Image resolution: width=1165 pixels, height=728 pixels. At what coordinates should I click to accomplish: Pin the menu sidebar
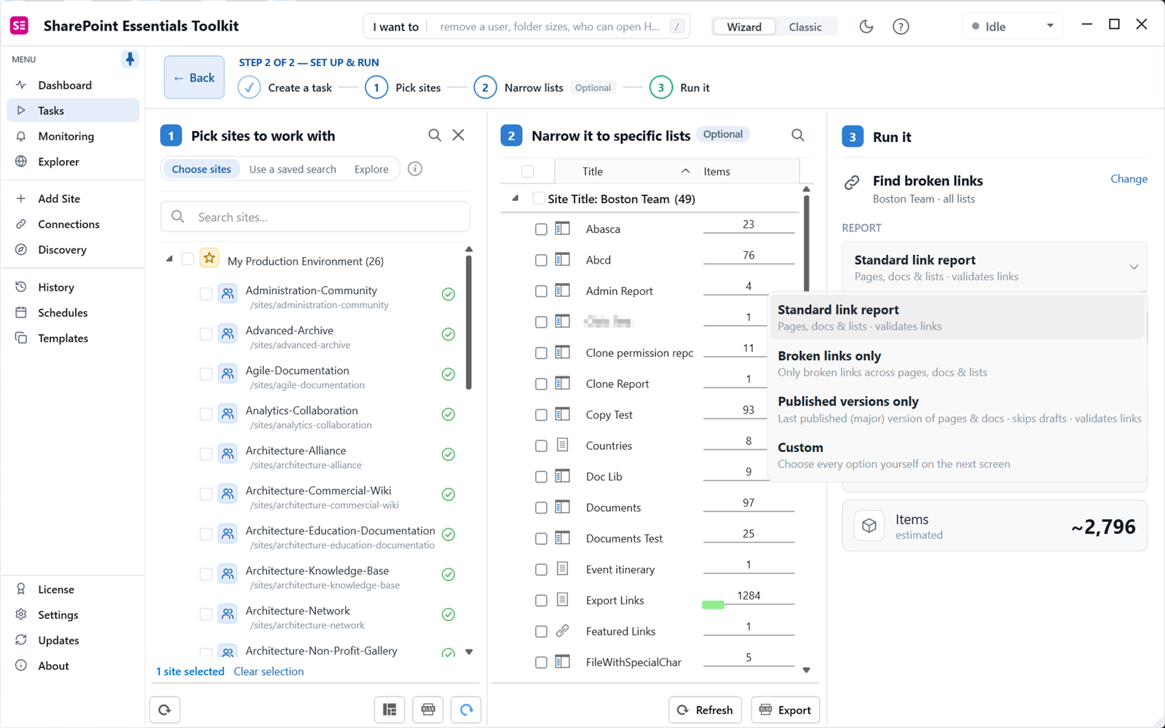[130, 59]
